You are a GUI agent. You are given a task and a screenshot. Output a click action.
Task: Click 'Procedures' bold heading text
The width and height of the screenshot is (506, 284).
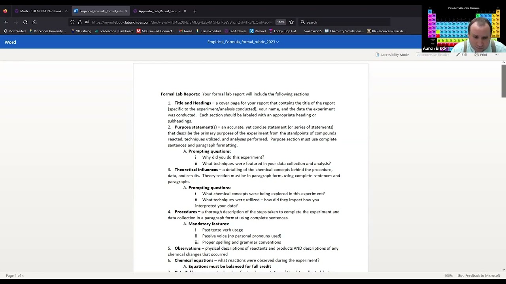click(186, 212)
